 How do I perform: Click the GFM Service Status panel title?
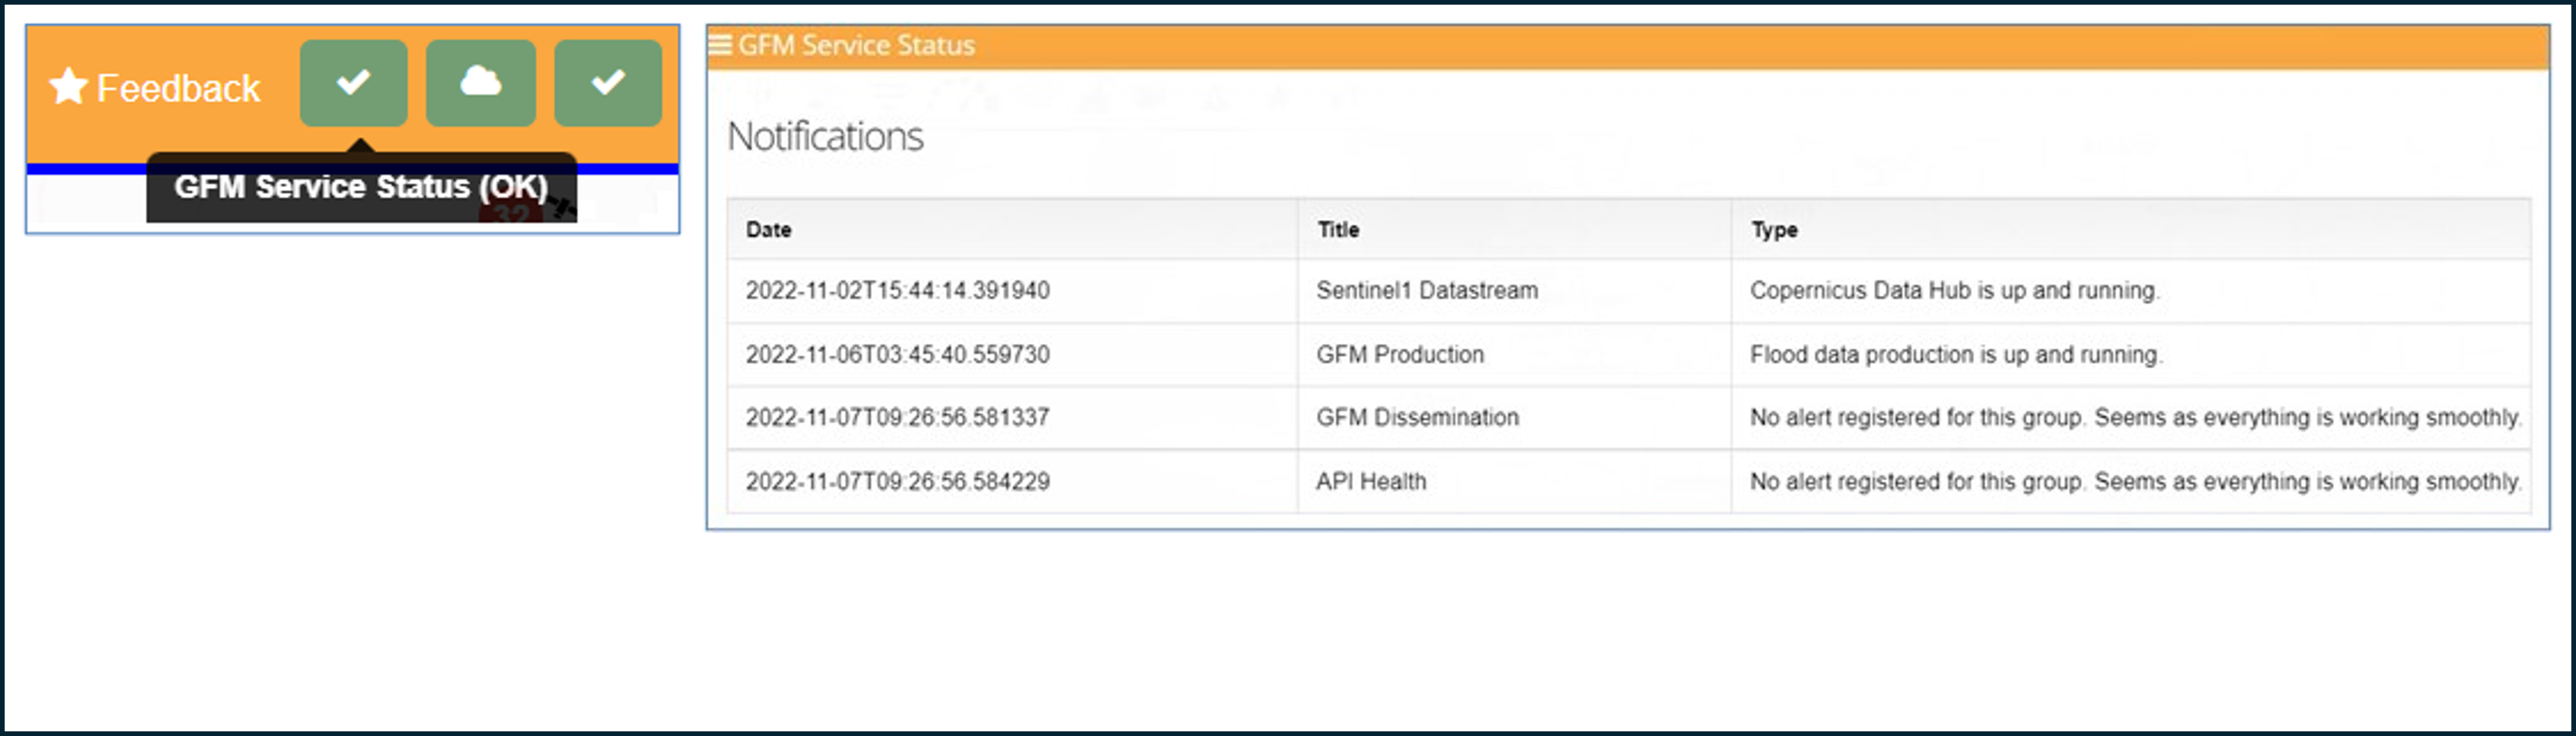click(856, 45)
